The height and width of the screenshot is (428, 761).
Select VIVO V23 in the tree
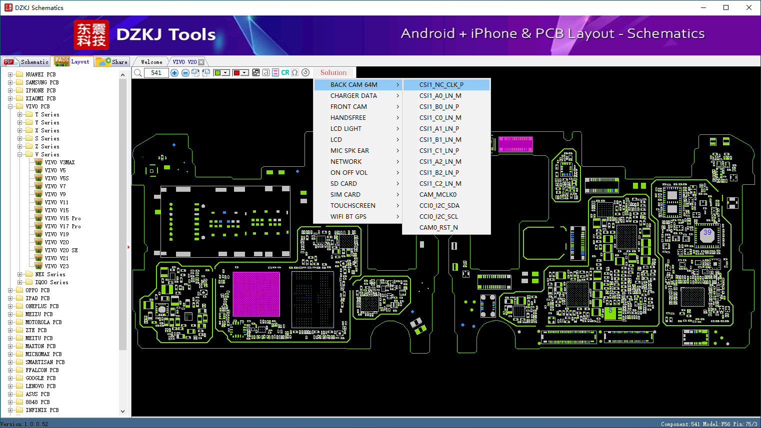point(56,266)
